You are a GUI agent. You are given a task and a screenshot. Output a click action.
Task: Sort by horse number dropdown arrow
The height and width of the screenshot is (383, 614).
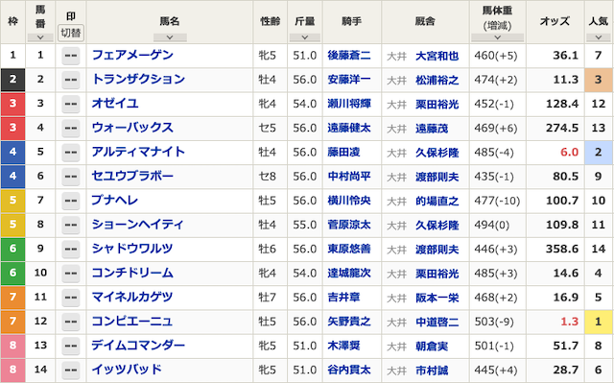pos(40,37)
